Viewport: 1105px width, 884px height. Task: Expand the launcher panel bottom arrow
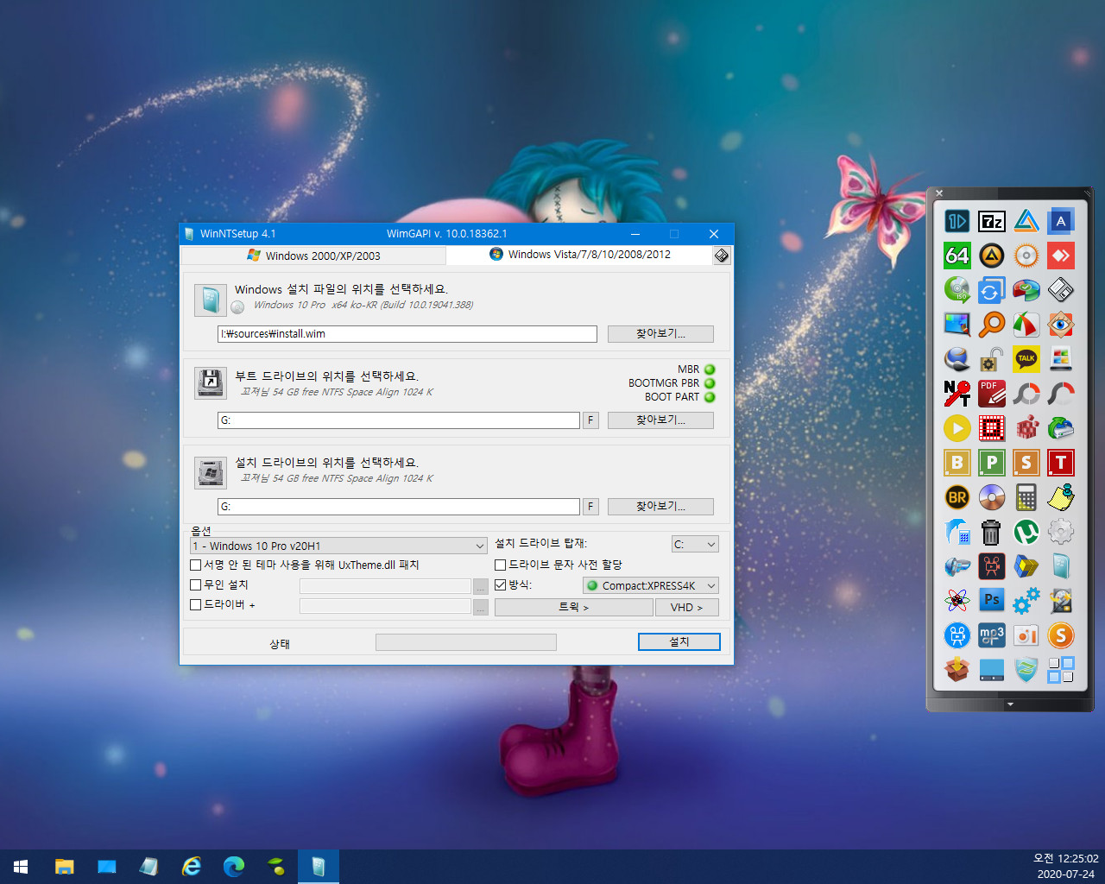tap(1010, 704)
